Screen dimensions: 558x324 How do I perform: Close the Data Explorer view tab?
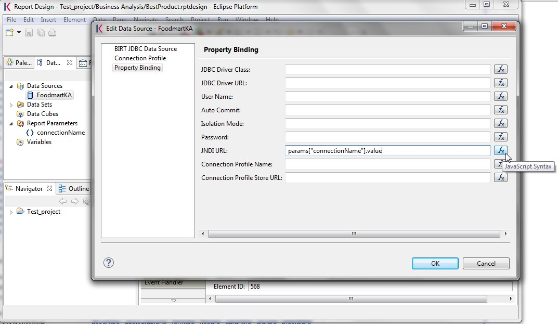(70, 62)
